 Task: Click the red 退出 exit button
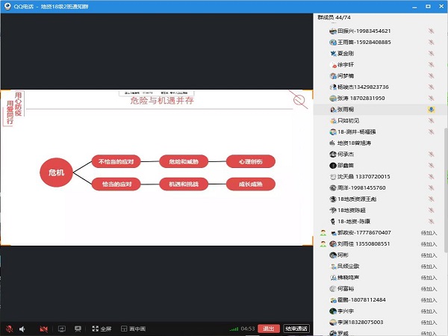click(x=269, y=329)
